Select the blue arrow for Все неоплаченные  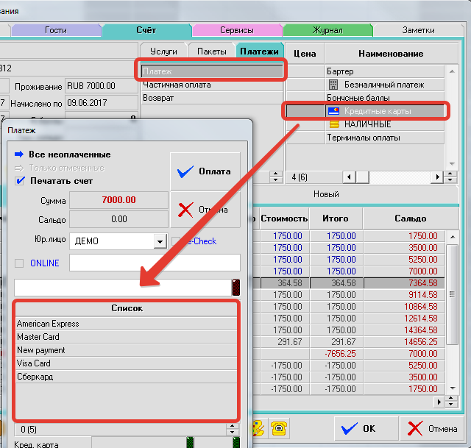[x=19, y=154]
